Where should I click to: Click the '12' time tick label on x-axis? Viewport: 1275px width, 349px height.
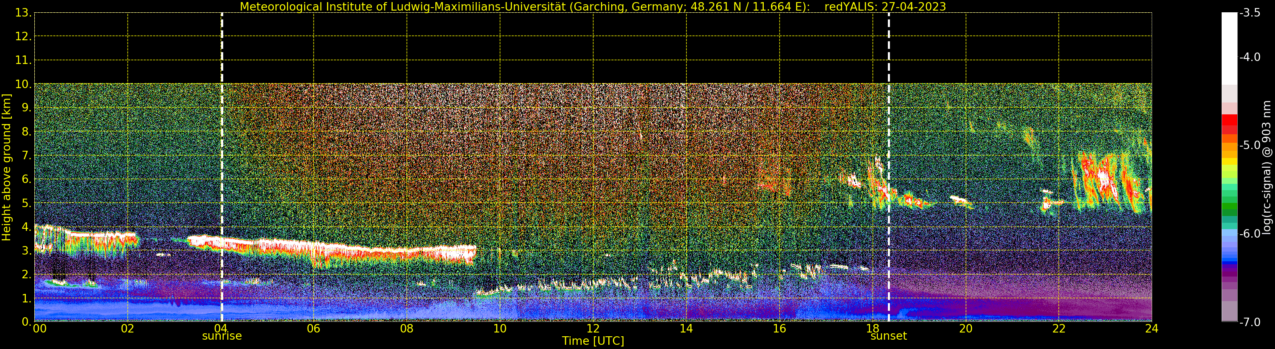(593, 328)
